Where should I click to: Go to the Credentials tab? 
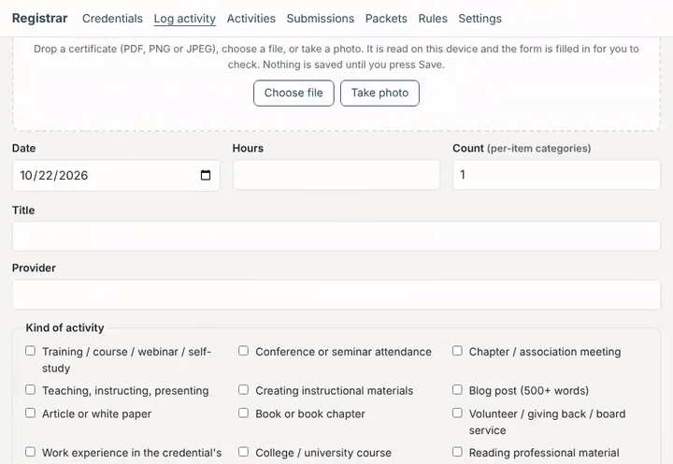click(112, 19)
